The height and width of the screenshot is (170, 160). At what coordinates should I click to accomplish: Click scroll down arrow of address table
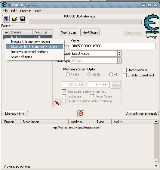coord(156,161)
